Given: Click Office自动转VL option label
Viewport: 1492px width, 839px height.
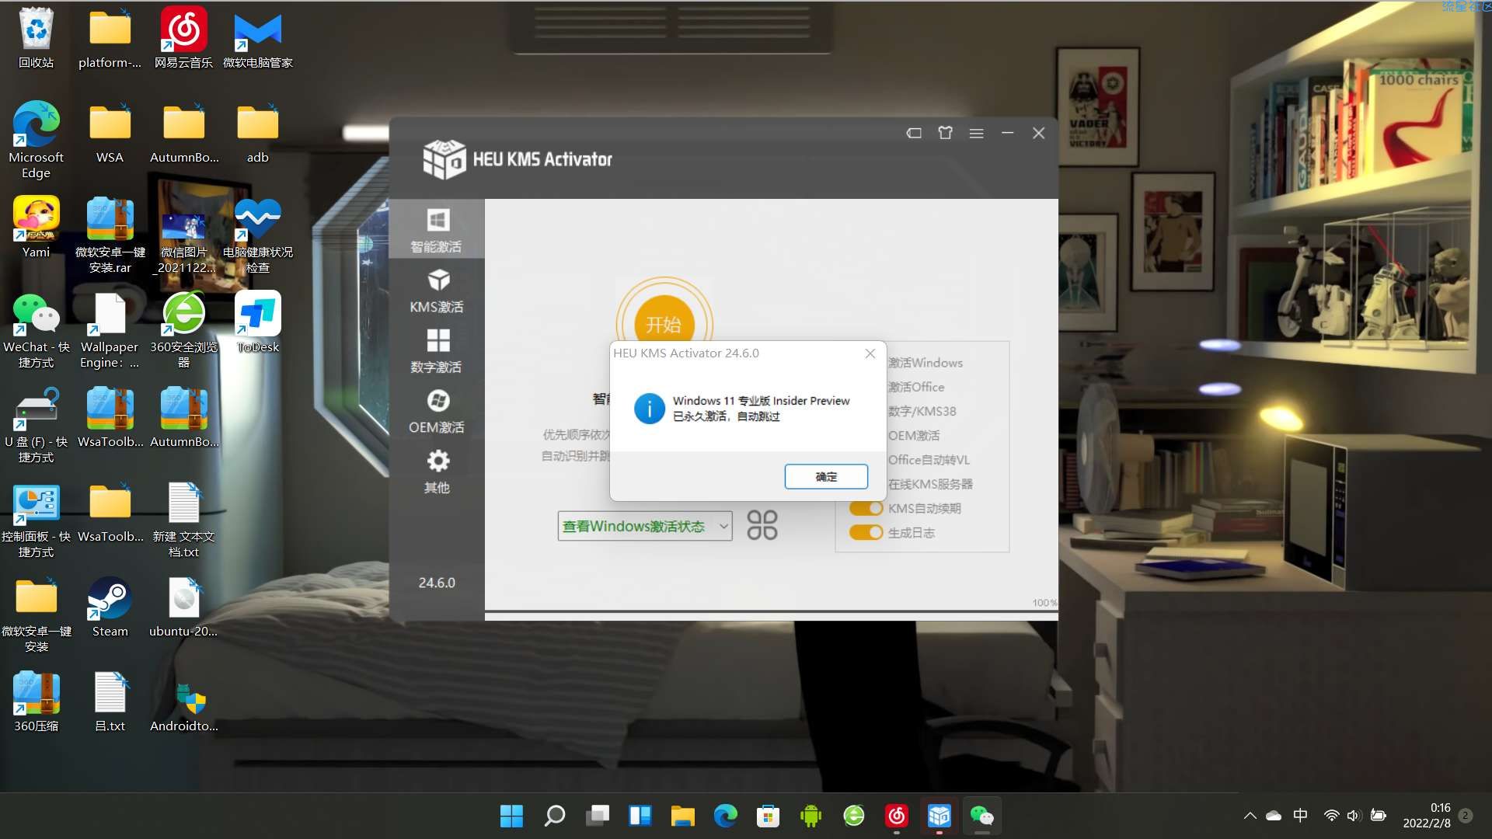Looking at the screenshot, I should click(x=929, y=460).
